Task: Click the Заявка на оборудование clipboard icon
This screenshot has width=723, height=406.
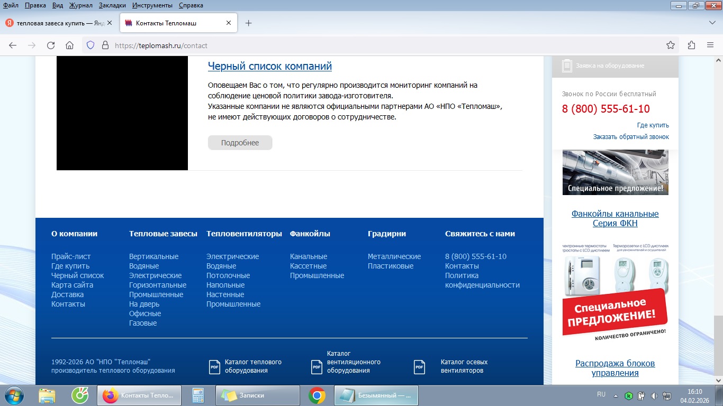Action: click(x=567, y=66)
